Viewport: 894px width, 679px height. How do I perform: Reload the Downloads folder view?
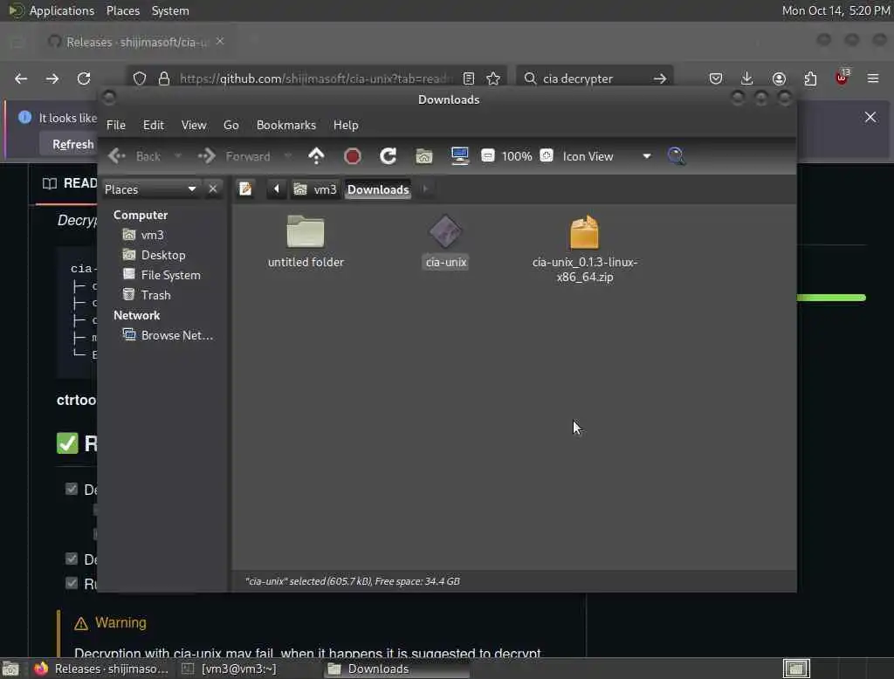tap(389, 156)
